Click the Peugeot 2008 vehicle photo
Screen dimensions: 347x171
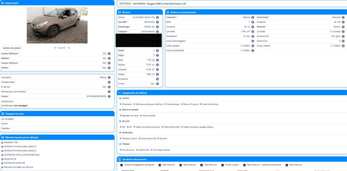pos(57,25)
